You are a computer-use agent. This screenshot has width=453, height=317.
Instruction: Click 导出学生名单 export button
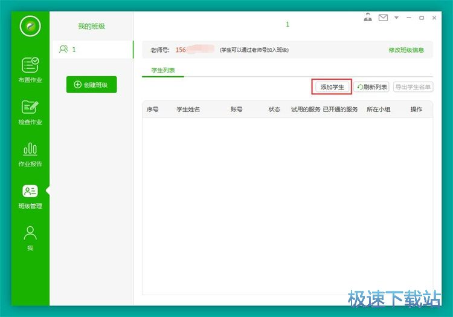coord(413,87)
